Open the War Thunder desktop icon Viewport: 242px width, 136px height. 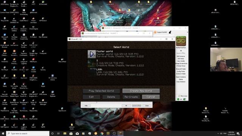pyautogui.click(x=43, y=36)
